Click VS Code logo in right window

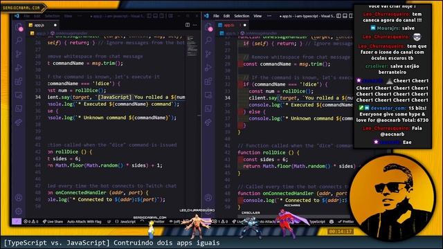pos(206,16)
